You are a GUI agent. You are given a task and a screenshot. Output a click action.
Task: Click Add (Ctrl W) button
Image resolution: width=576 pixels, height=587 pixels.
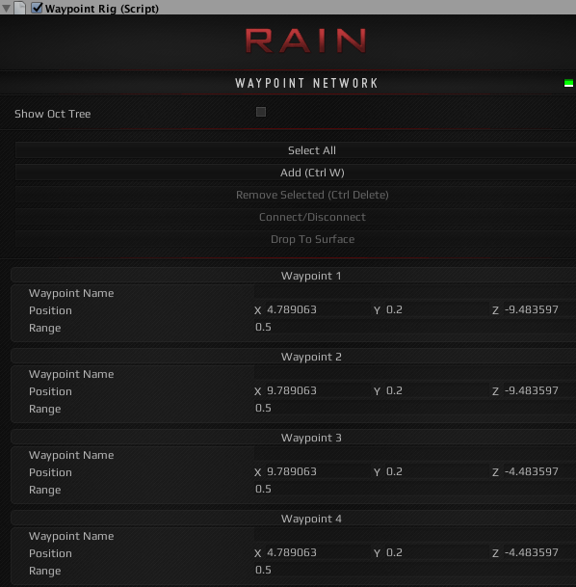click(296, 173)
